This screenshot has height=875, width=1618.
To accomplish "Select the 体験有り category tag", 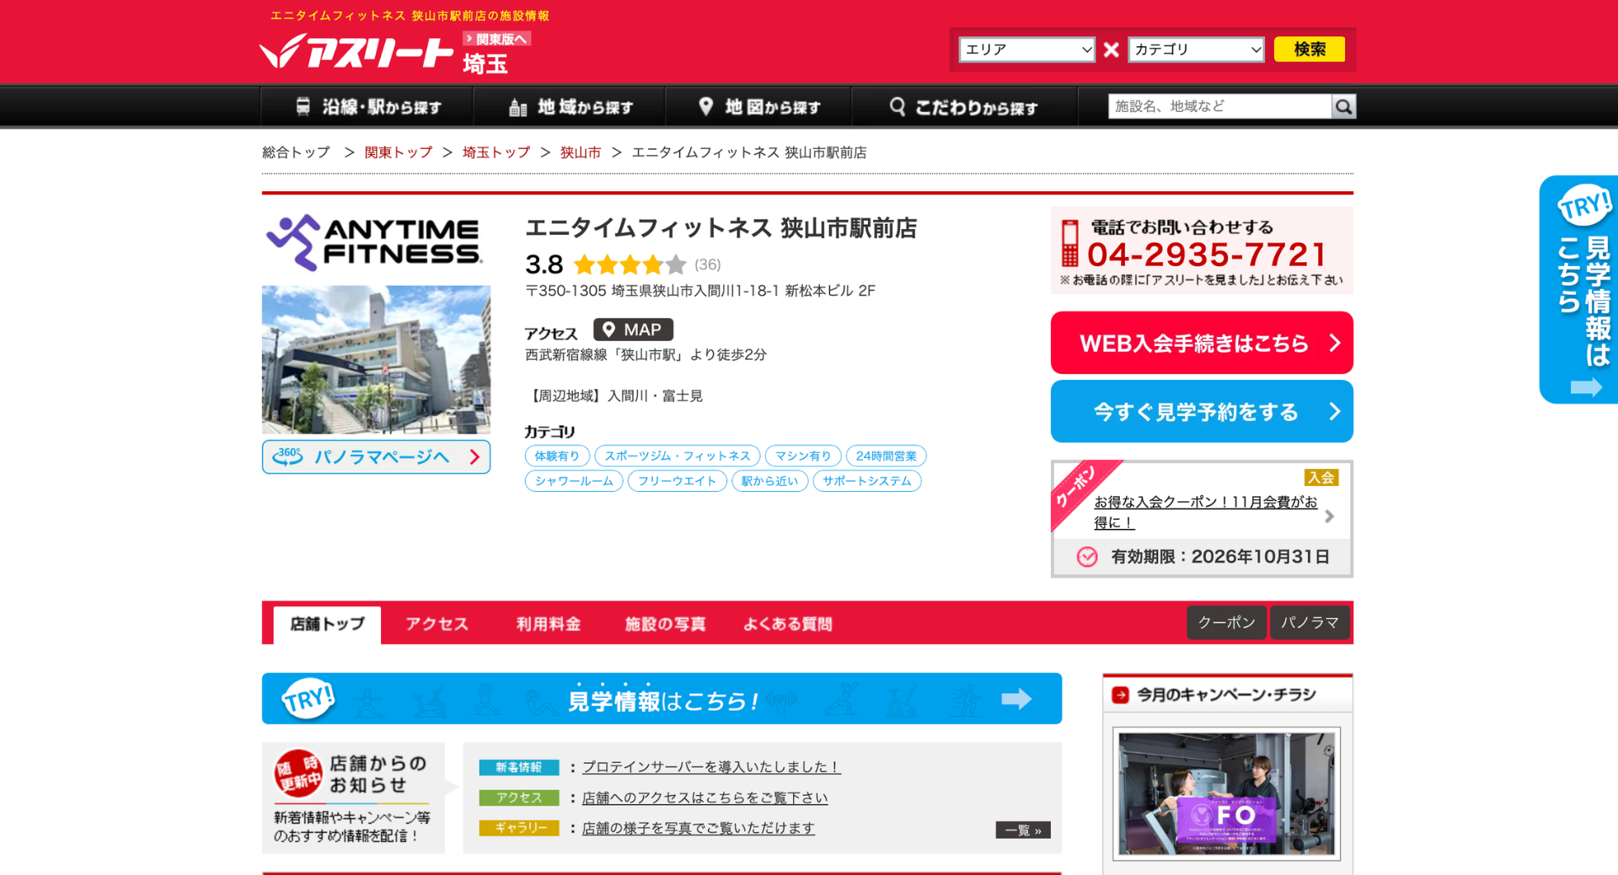I will tap(557, 456).
